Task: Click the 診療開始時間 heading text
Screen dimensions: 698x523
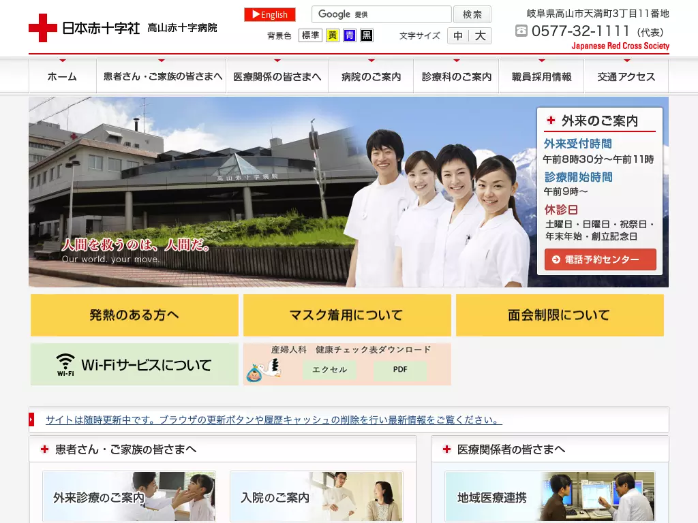Action: pos(578,177)
